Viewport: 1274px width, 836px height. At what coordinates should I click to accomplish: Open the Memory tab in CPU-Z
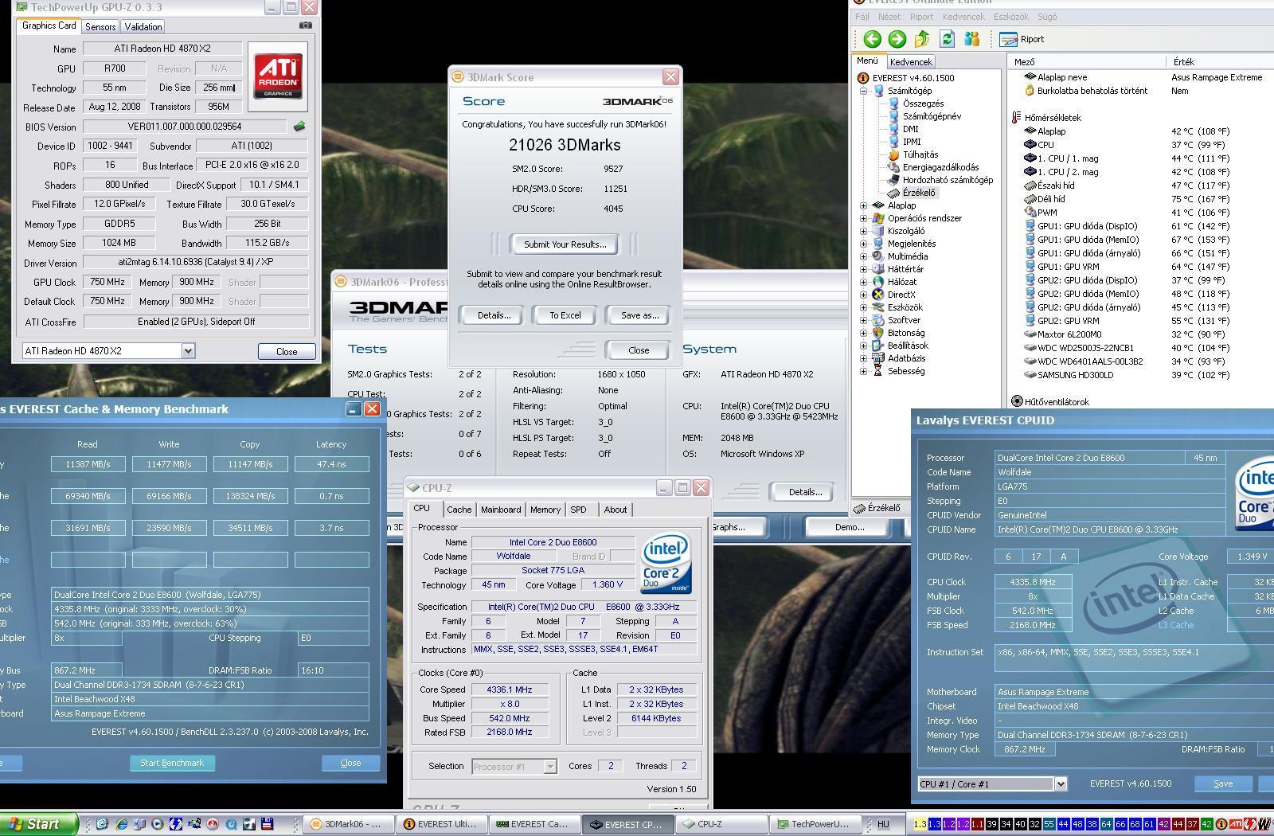[545, 510]
